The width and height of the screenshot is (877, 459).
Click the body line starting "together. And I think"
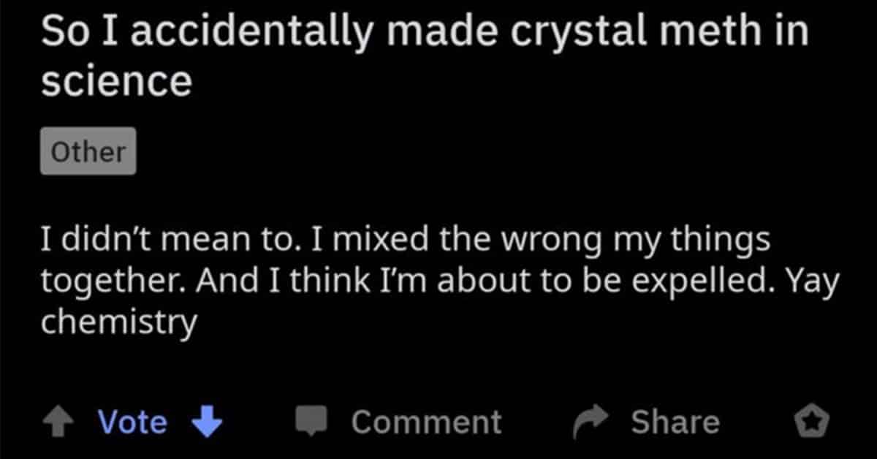(x=440, y=282)
